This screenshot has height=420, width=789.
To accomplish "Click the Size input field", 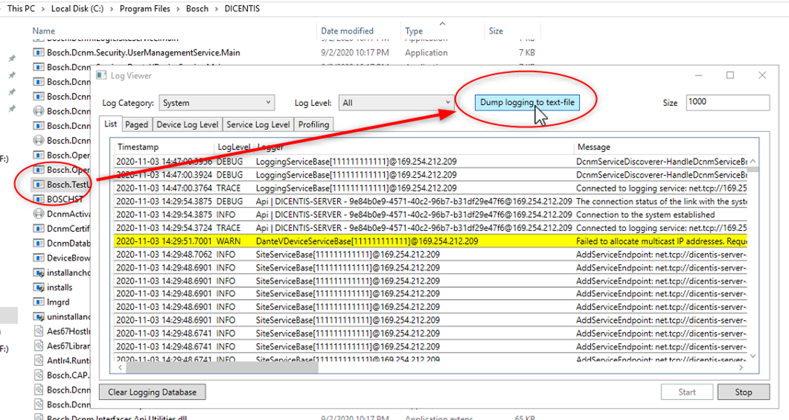I will pos(727,102).
